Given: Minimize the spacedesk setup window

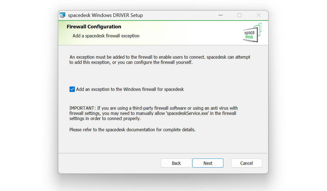Looking at the screenshot, I should coord(220,15).
